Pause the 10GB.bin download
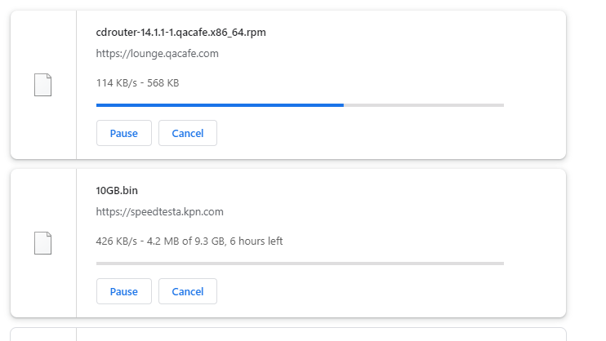606x341 pixels. 123,291
